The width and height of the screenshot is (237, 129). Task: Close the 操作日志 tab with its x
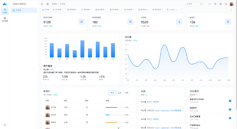[162, 10]
